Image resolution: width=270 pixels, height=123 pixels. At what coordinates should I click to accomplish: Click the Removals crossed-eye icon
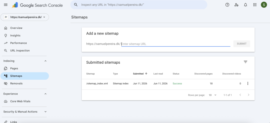pos(6,83)
